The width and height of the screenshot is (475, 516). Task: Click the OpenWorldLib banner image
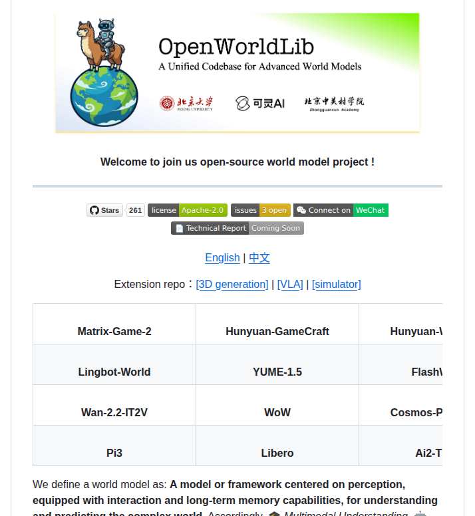(x=237, y=72)
